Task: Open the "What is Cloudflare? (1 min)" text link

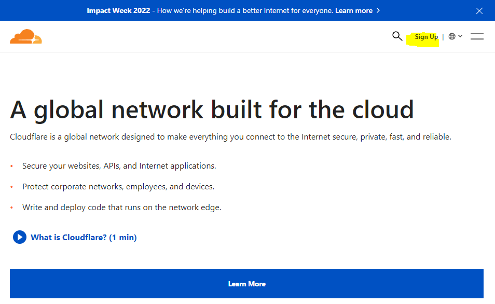Action: pyautogui.click(x=84, y=238)
